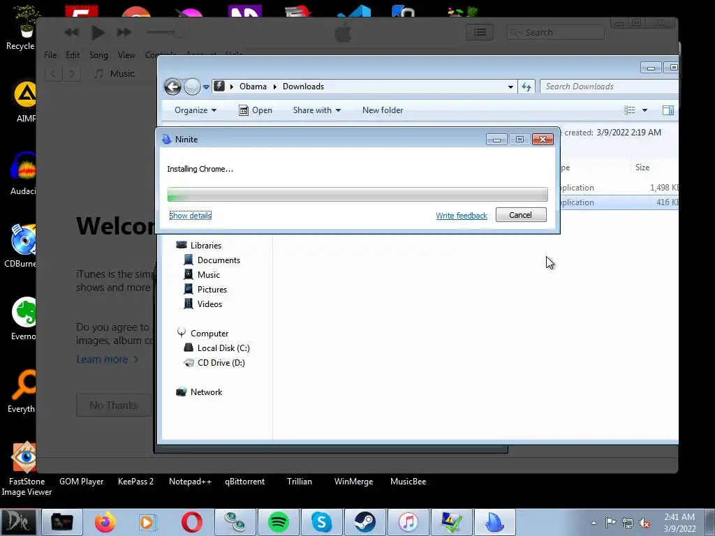Open Share with dropdown menu

(x=317, y=110)
